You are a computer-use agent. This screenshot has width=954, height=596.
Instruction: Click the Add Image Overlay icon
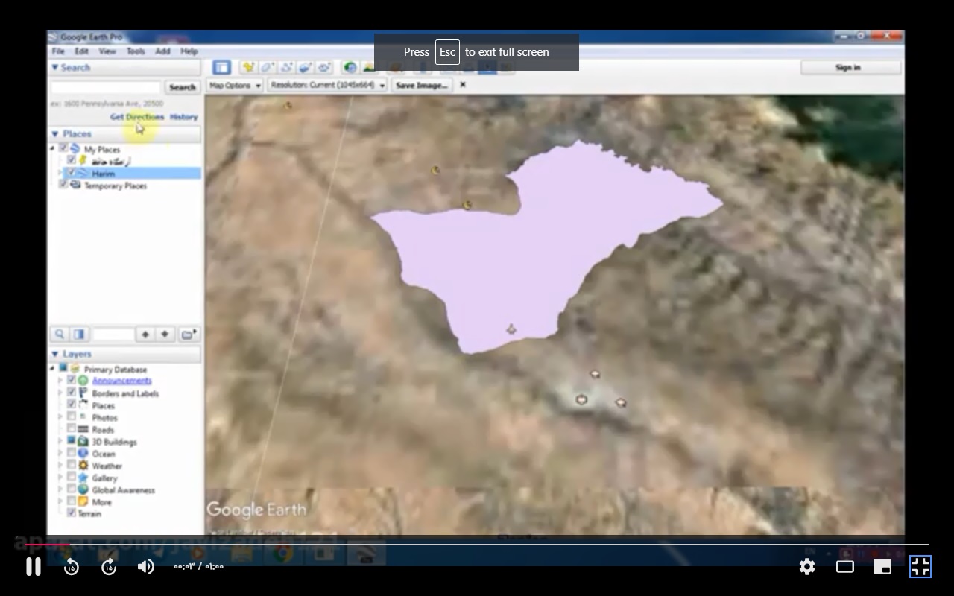pos(305,67)
